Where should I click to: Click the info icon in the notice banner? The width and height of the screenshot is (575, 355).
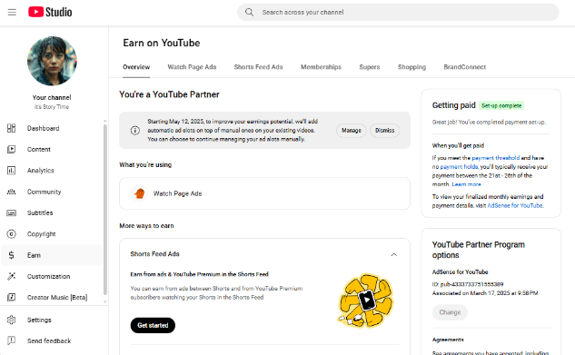pos(135,131)
